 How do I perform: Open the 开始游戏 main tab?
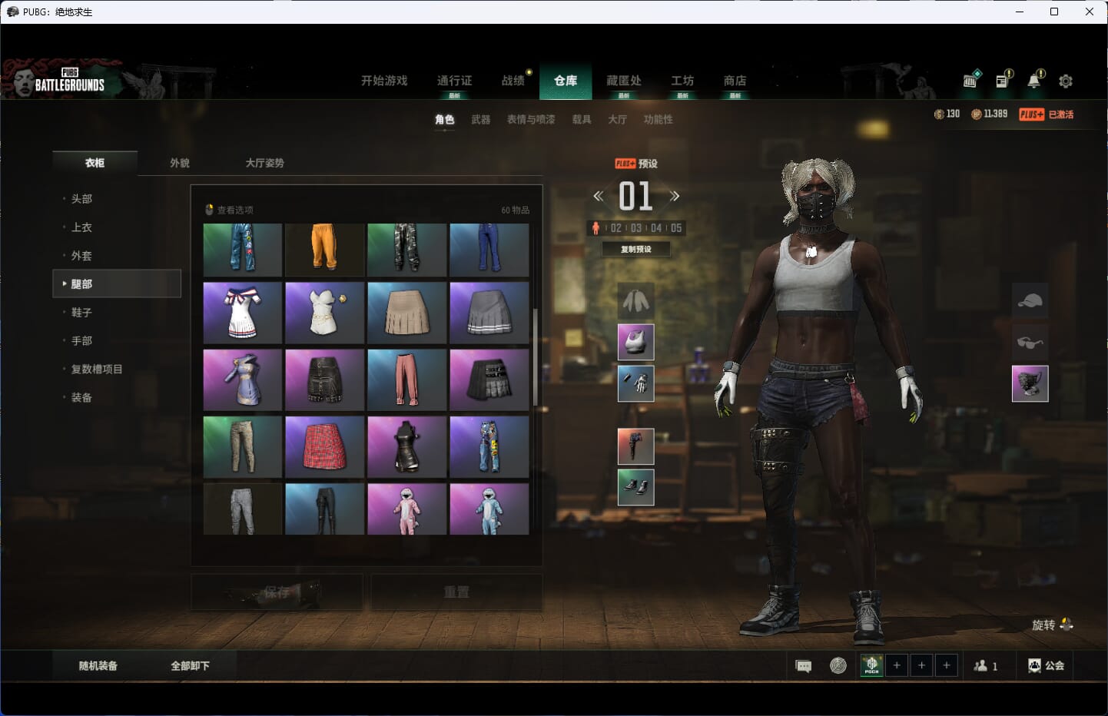coord(384,81)
